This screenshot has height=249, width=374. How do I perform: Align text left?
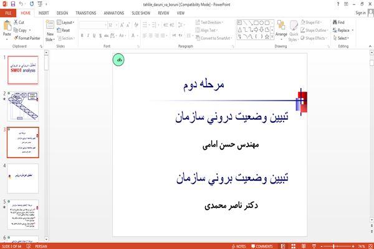tap(145, 36)
